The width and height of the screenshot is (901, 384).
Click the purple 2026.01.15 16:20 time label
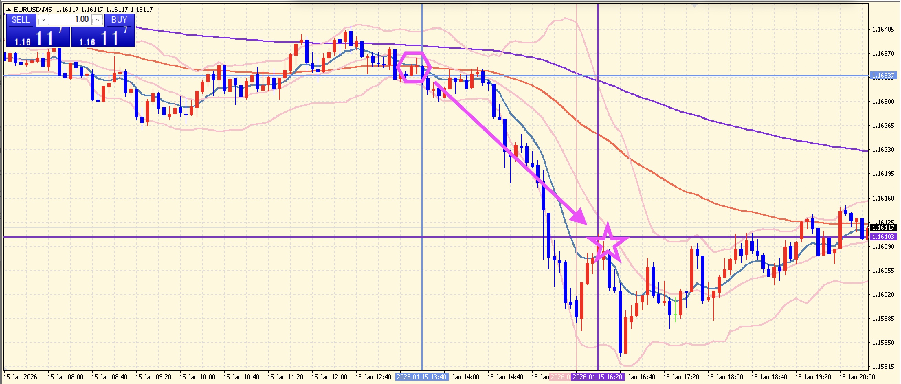point(598,377)
